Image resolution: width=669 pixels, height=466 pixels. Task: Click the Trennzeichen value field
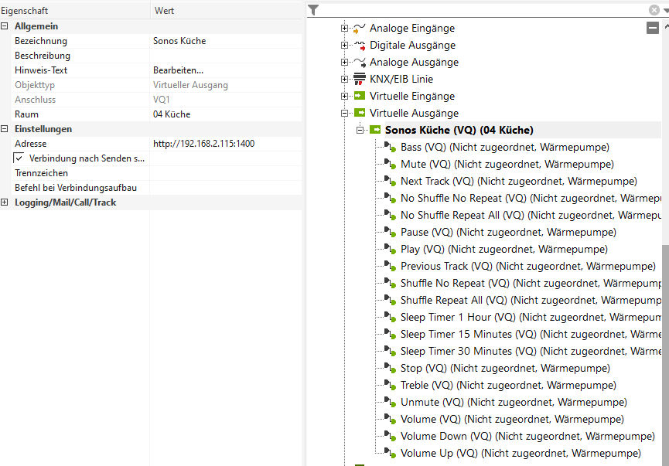(x=226, y=173)
